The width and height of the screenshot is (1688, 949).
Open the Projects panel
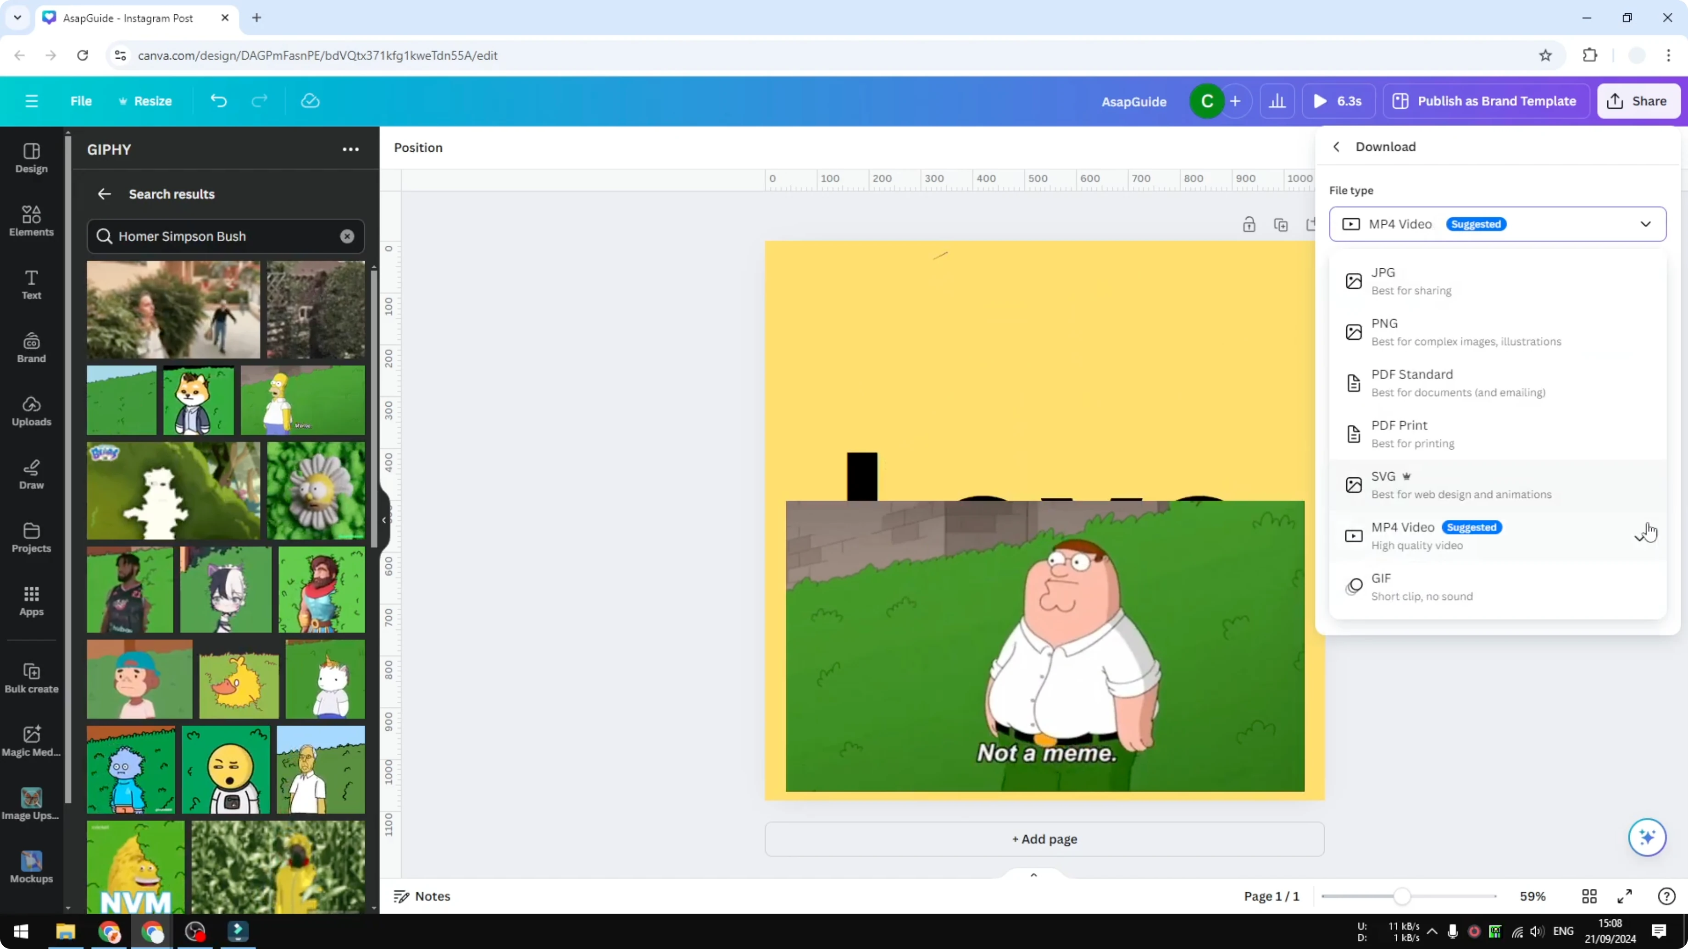tap(32, 538)
